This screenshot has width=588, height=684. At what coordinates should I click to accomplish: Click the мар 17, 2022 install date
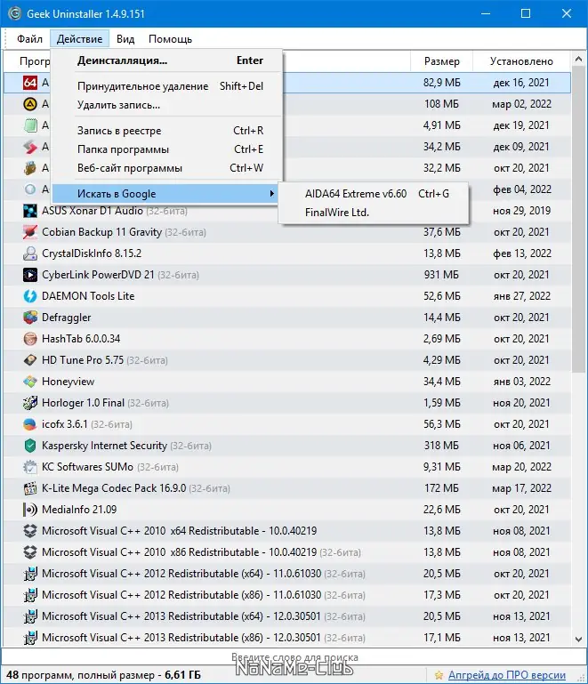[521, 488]
